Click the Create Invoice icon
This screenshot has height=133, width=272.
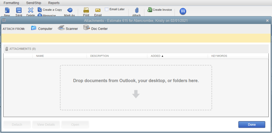[x=149, y=10]
